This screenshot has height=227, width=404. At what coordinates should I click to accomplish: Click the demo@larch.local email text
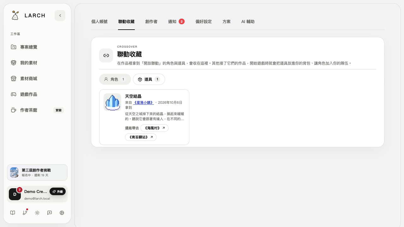pyautogui.click(x=37, y=199)
